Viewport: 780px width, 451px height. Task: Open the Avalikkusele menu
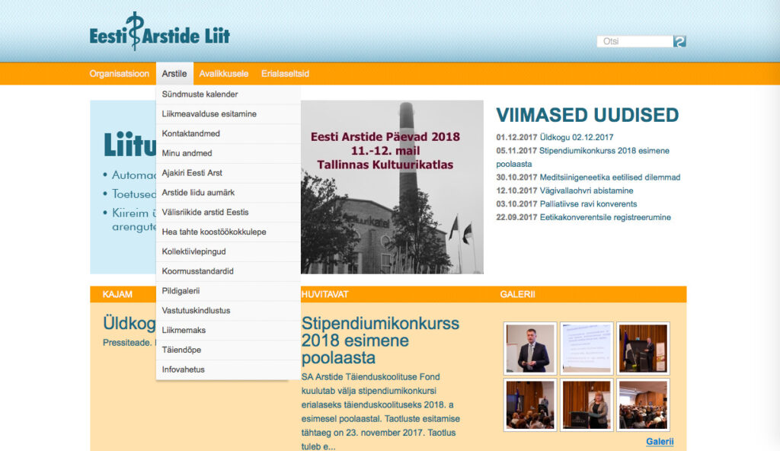[223, 74]
